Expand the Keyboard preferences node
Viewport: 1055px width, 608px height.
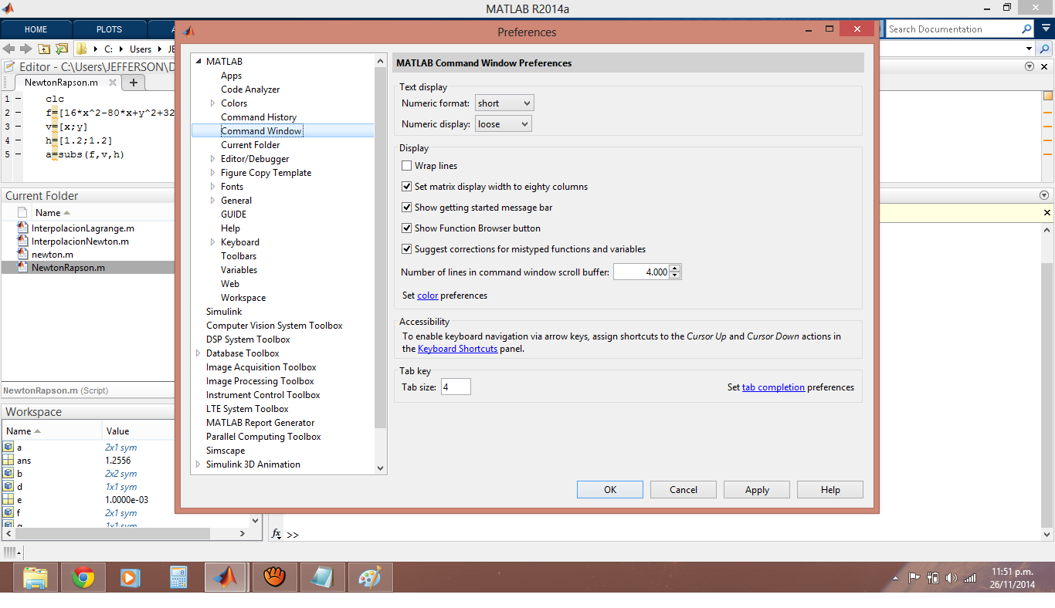coord(213,242)
